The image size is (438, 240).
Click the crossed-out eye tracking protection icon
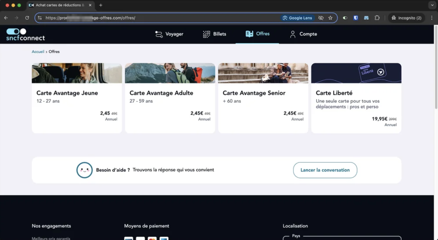tap(321, 18)
